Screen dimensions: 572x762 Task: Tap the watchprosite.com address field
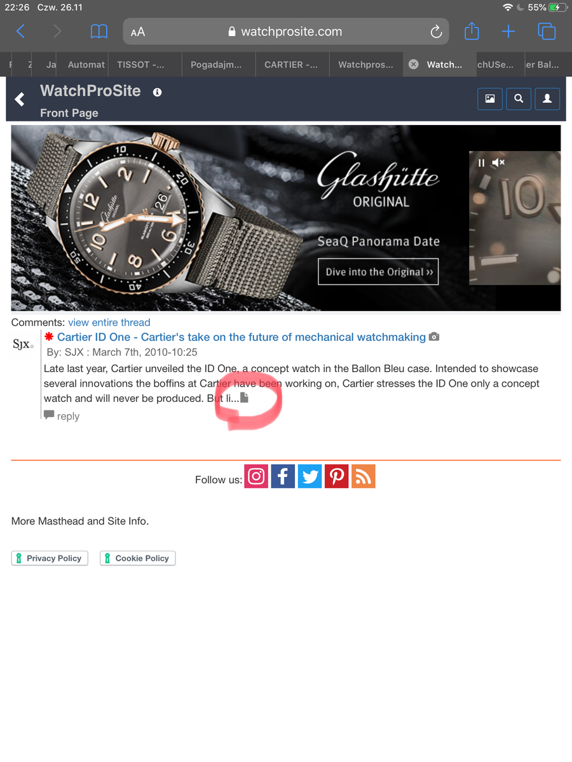286,32
